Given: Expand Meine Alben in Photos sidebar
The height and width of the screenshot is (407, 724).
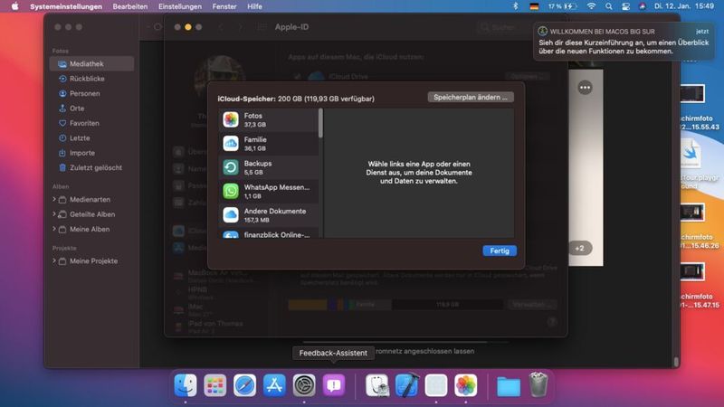Looking at the screenshot, I should pyautogui.click(x=54, y=229).
